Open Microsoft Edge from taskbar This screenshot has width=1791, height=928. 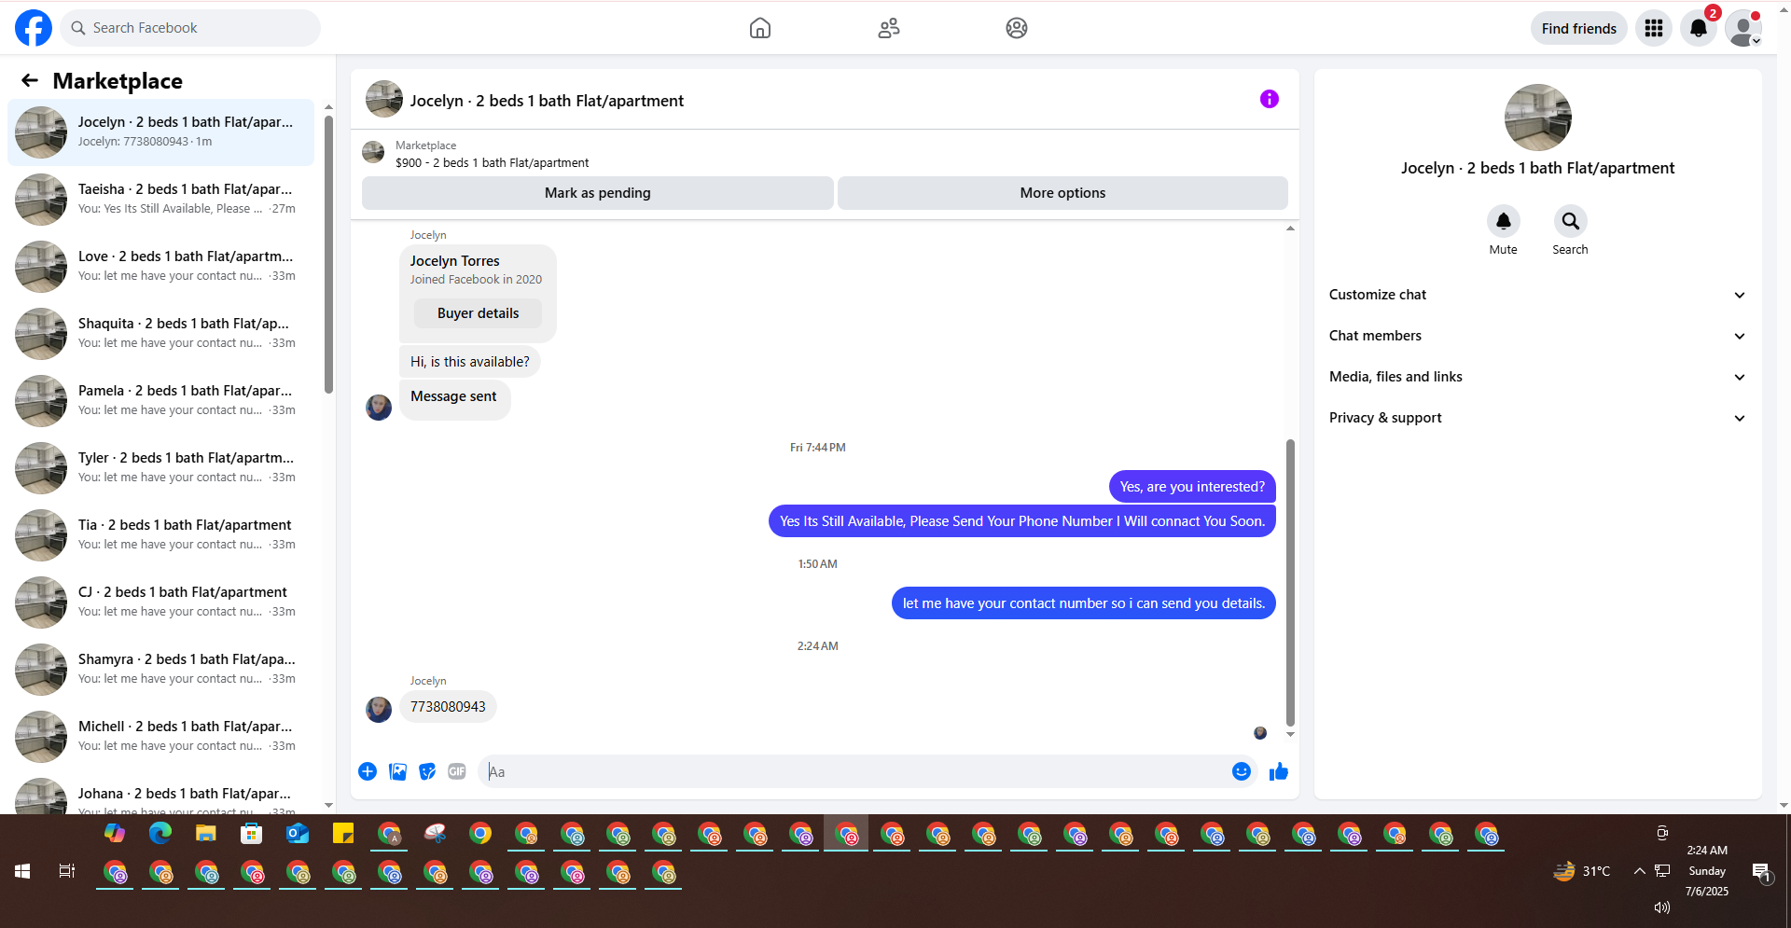pos(160,833)
